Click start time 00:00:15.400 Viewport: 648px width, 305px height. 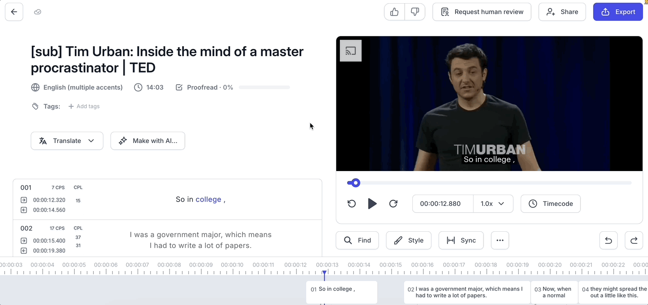point(49,241)
